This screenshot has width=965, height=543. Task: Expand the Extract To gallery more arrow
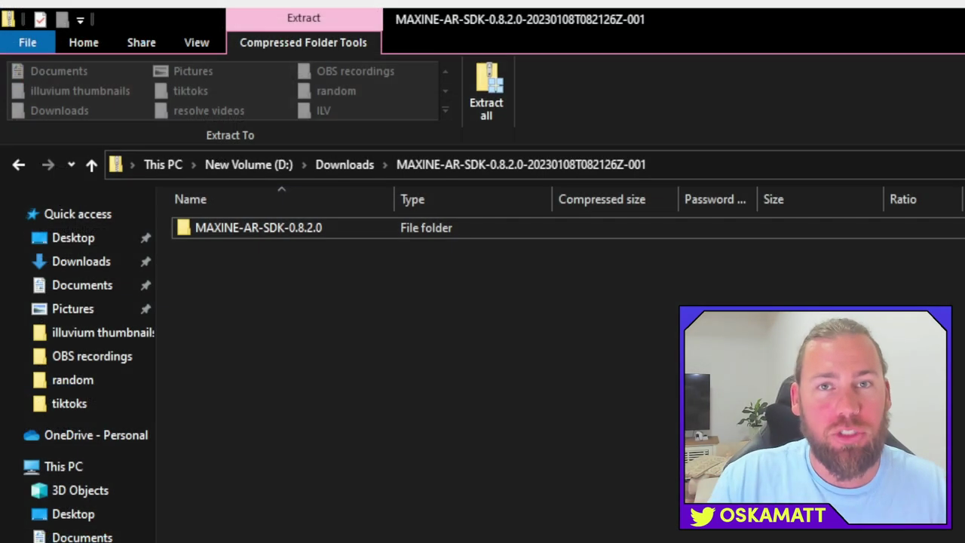[x=445, y=110]
